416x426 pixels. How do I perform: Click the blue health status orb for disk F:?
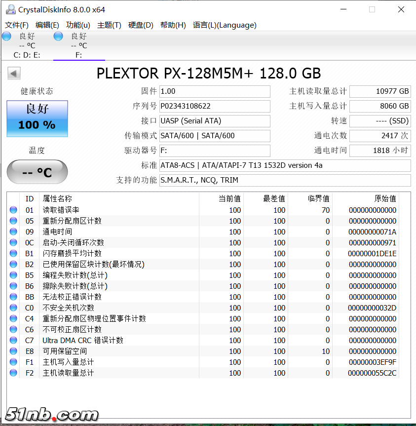[58, 36]
